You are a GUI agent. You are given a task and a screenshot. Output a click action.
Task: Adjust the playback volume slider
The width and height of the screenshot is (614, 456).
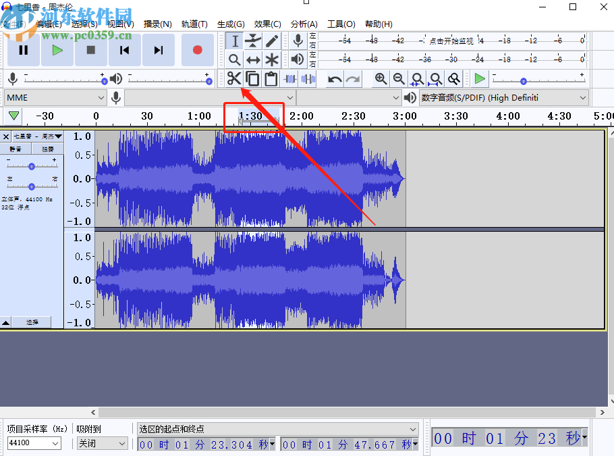click(209, 81)
